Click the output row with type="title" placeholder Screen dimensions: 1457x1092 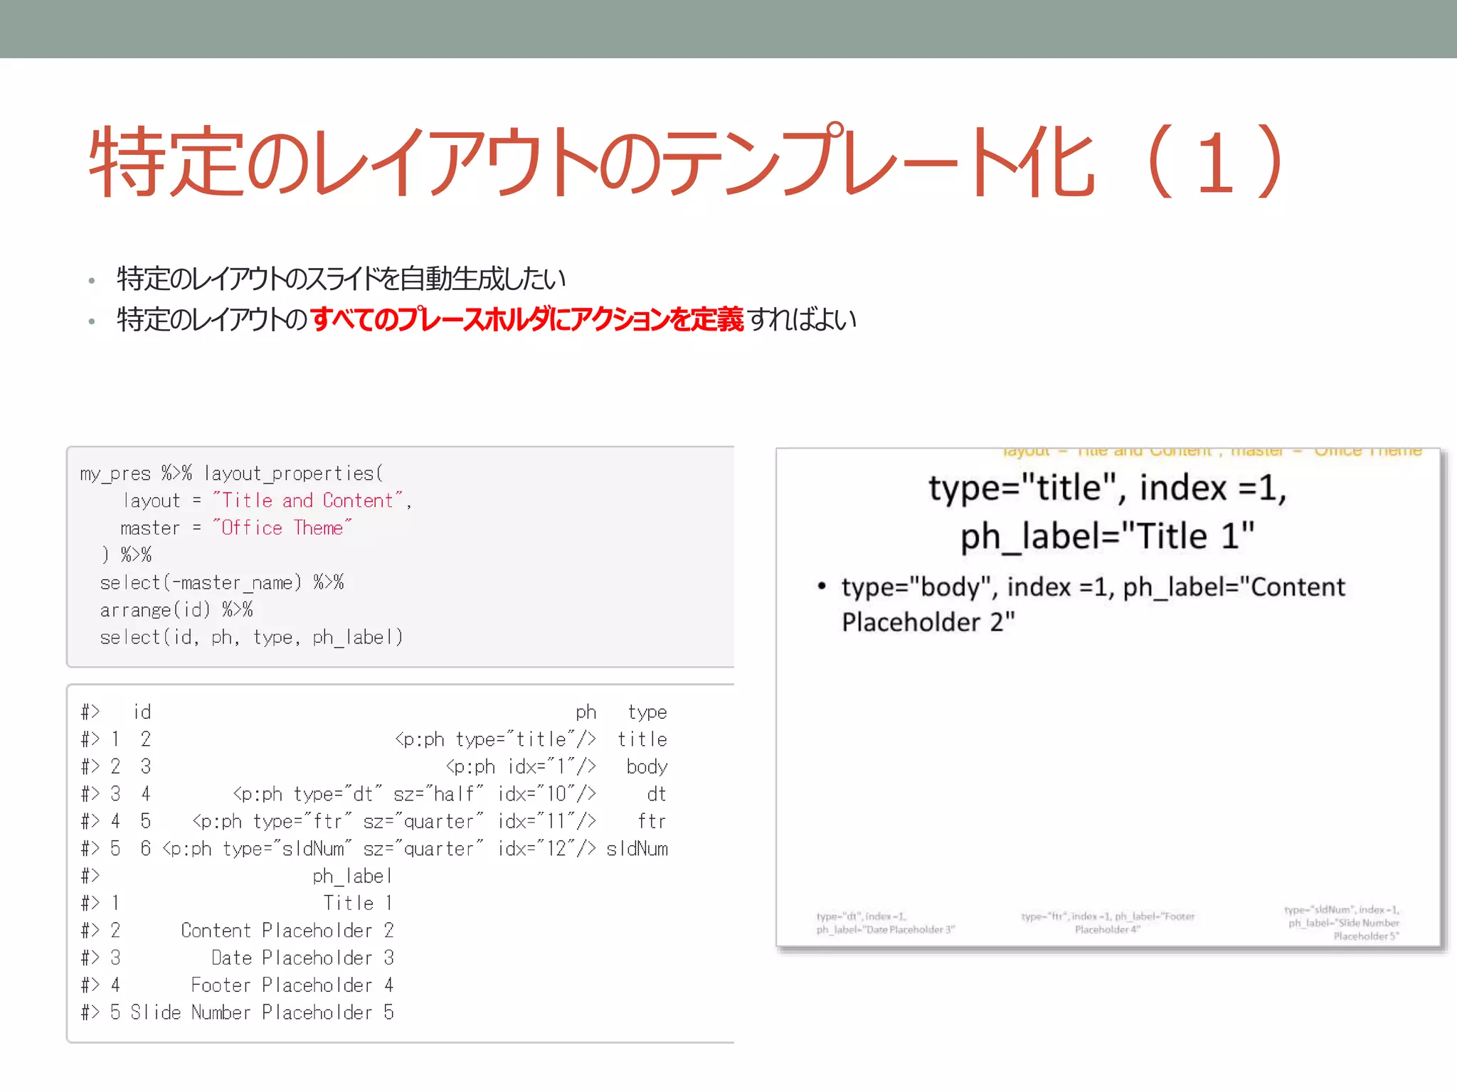click(495, 739)
